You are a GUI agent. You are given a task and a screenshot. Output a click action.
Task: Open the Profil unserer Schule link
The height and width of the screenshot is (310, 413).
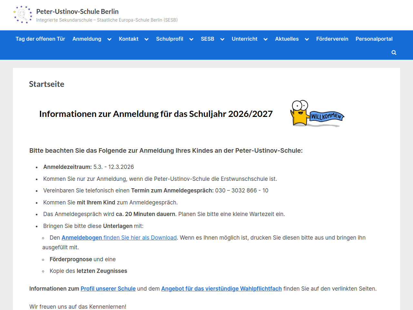coord(108,289)
